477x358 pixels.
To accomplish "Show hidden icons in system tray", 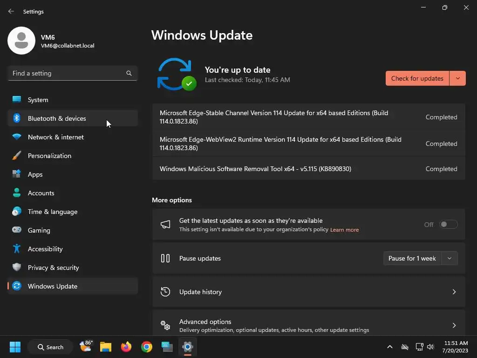I will [x=390, y=347].
